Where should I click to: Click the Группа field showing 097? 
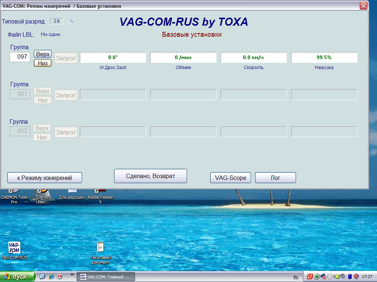click(20, 57)
